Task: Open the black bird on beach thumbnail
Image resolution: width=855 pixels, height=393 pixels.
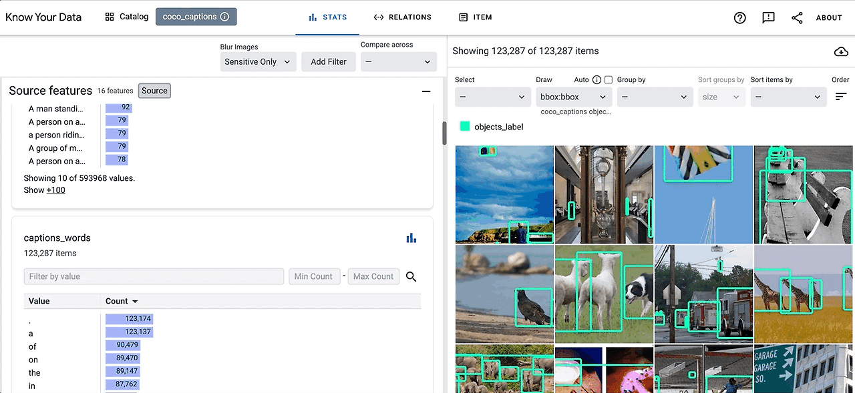Action: click(x=504, y=294)
